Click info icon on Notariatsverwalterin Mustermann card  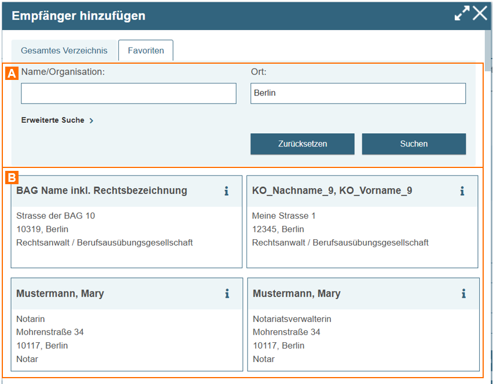point(463,294)
